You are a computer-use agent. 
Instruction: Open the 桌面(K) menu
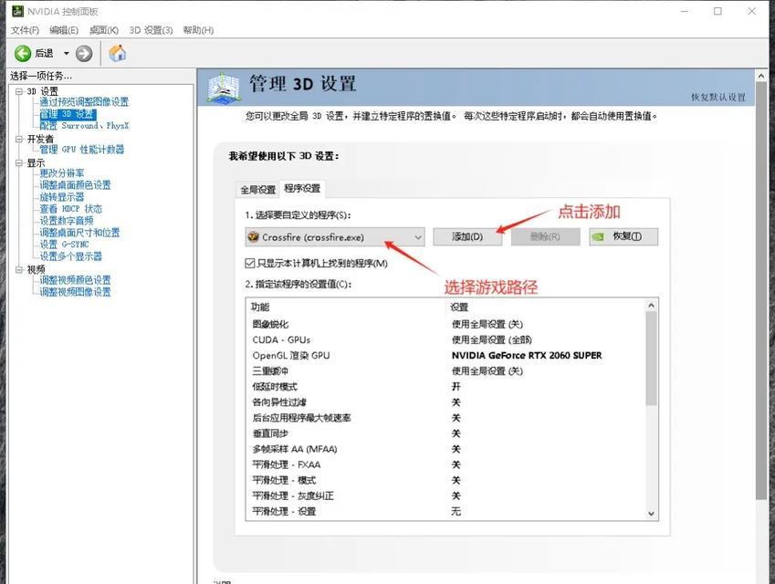104,30
